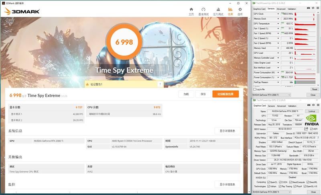321x195 pixels.
Task: Toggle the OpenGL 4.6 checkbox
Action: point(305,187)
